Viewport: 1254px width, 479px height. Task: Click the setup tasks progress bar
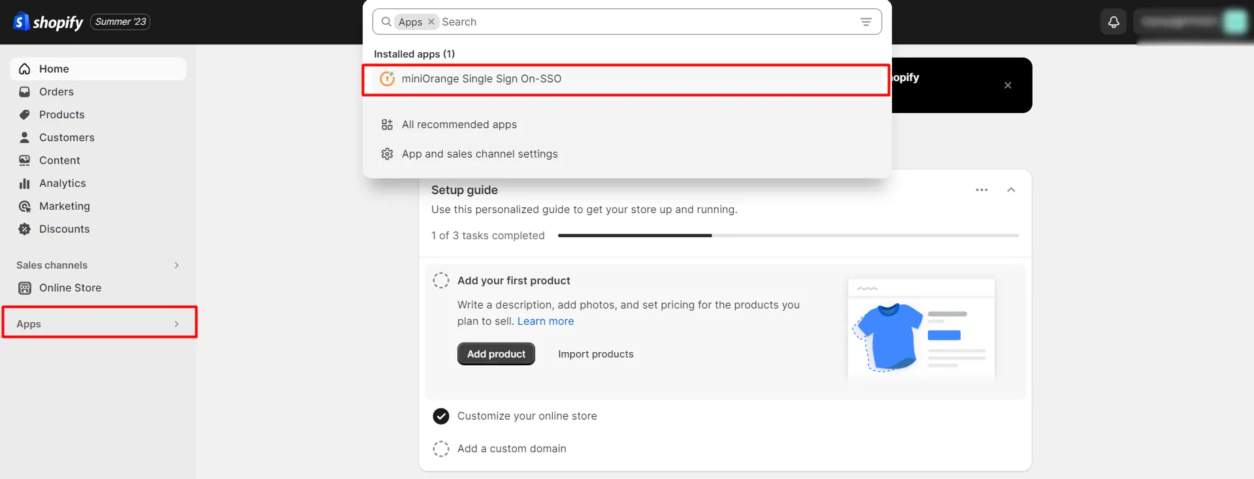[x=788, y=235]
